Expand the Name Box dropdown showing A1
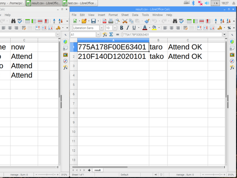 (98, 34)
